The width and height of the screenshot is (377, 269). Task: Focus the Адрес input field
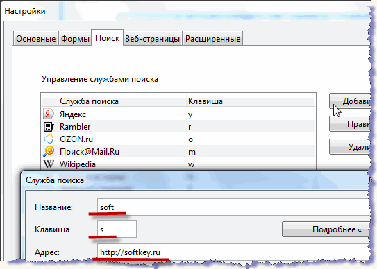point(233,252)
